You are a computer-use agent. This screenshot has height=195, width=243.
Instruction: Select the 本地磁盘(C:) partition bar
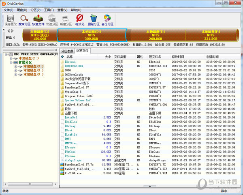(x=40, y=35)
